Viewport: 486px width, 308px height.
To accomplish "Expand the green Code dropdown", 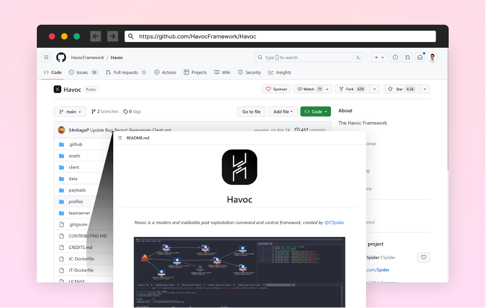I will pyautogui.click(x=315, y=111).
